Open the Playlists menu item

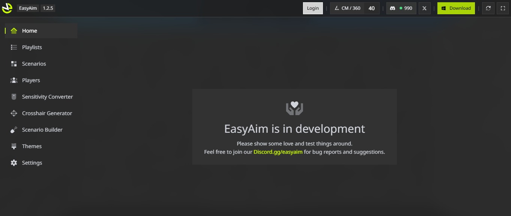(x=41, y=47)
